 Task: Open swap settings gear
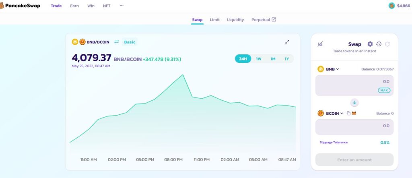coord(370,44)
